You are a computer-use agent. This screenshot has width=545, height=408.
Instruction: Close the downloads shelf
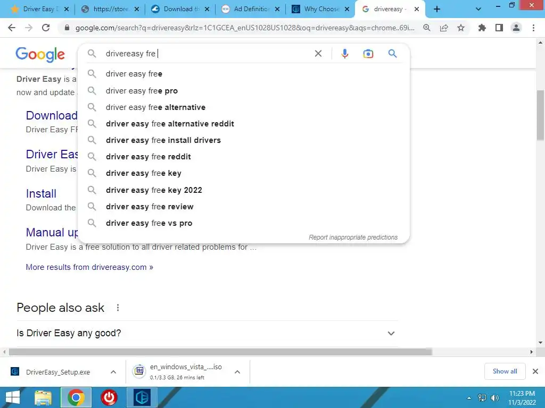pos(535,371)
